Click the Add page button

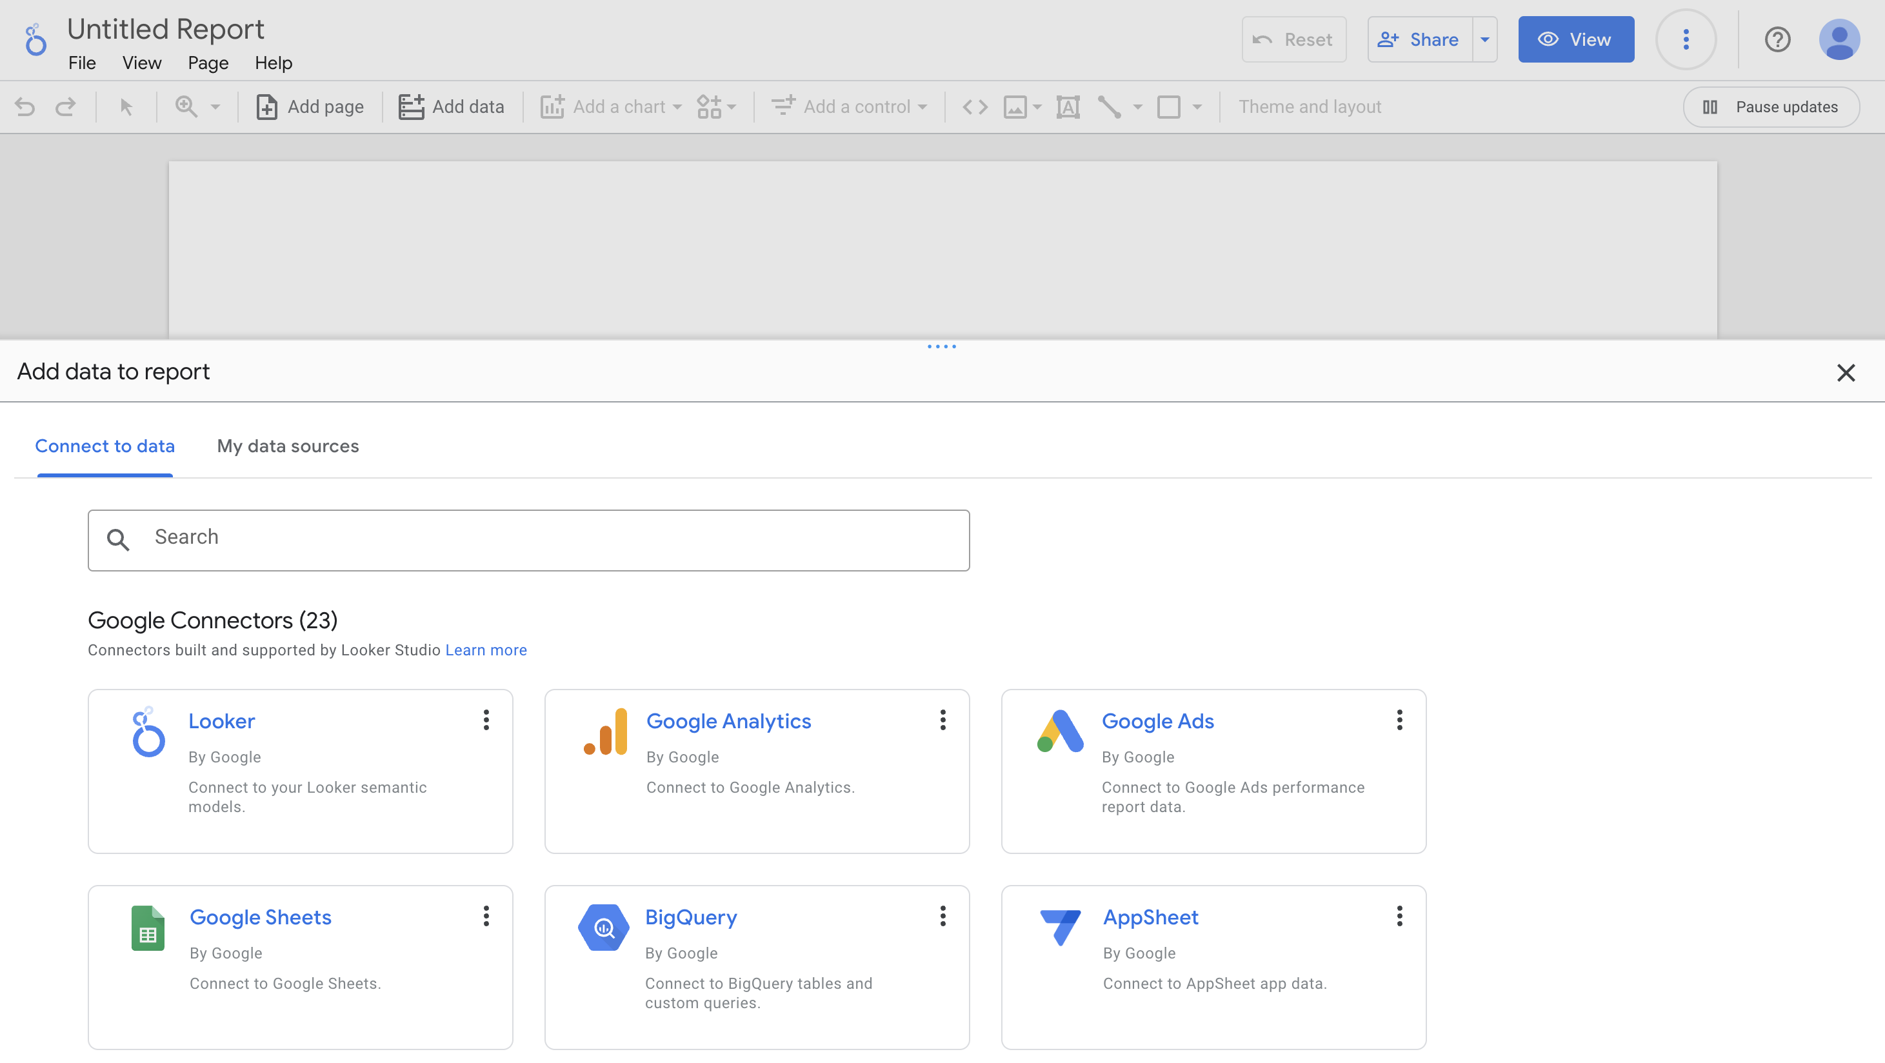click(x=310, y=107)
